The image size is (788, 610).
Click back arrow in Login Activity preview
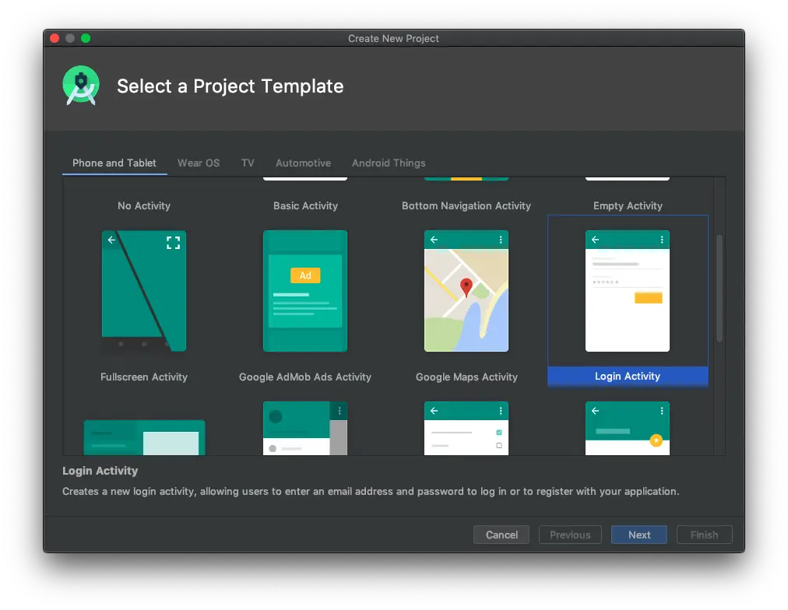(596, 240)
